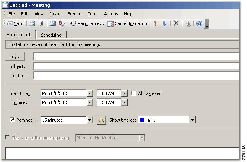Open the Actions menu
Image resolution: width=247 pixels, height=162 pixels.
click(x=111, y=14)
